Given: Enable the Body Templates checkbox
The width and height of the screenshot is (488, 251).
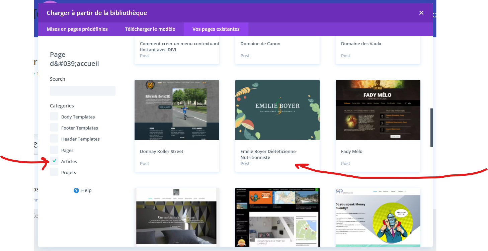Looking at the screenshot, I should (54, 116).
